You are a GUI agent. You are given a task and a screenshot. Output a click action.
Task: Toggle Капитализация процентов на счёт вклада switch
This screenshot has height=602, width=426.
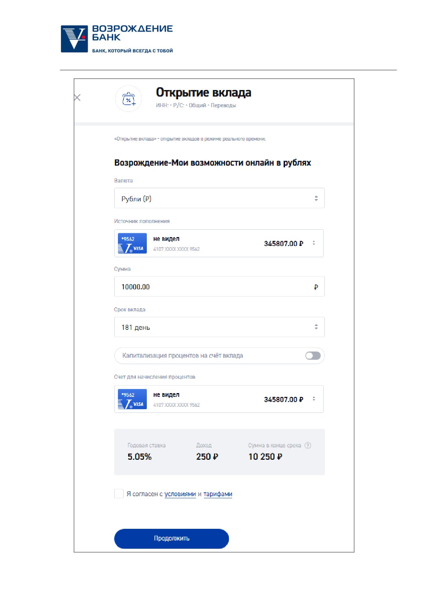(x=313, y=356)
